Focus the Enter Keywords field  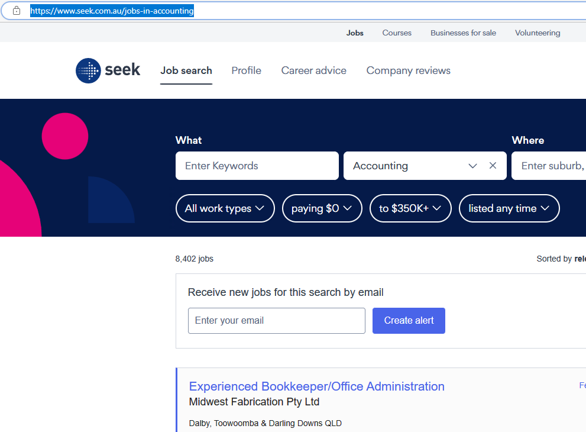257,166
